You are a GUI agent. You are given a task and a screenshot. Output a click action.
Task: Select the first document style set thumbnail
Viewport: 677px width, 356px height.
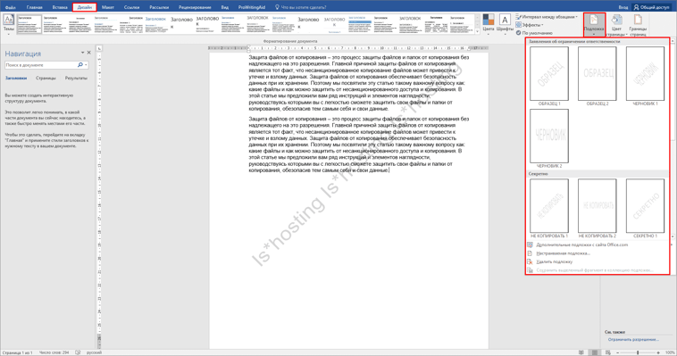pyautogui.click(x=29, y=25)
